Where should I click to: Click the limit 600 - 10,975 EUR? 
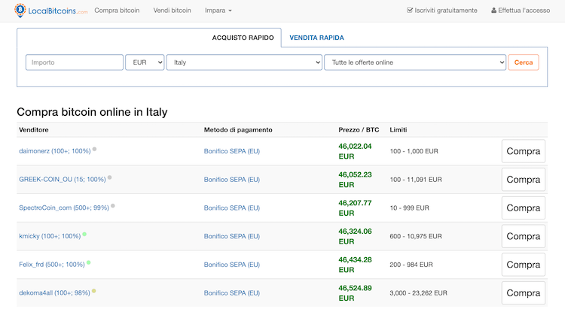point(416,237)
